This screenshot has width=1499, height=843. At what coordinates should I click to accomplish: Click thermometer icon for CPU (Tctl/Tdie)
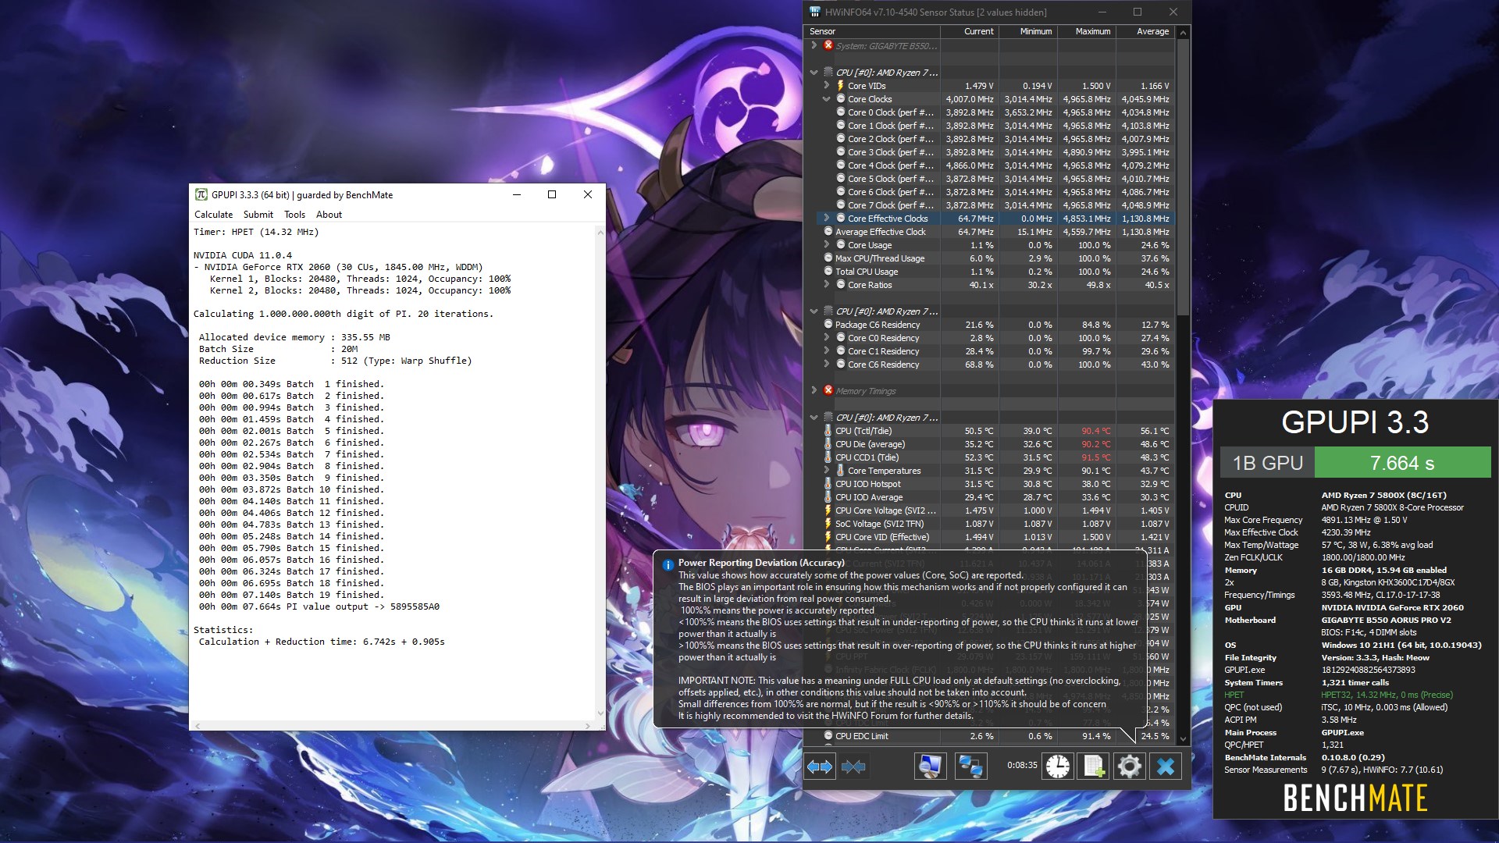(x=828, y=431)
